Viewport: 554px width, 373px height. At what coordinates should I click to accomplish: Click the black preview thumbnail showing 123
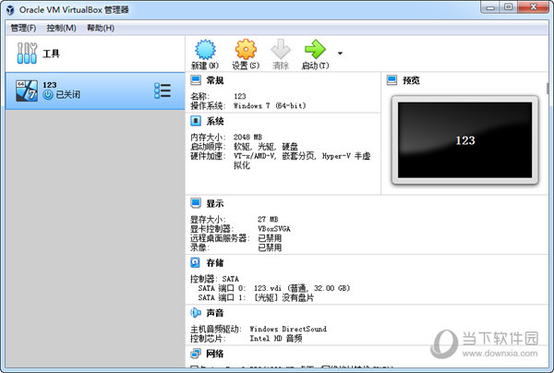pos(465,140)
